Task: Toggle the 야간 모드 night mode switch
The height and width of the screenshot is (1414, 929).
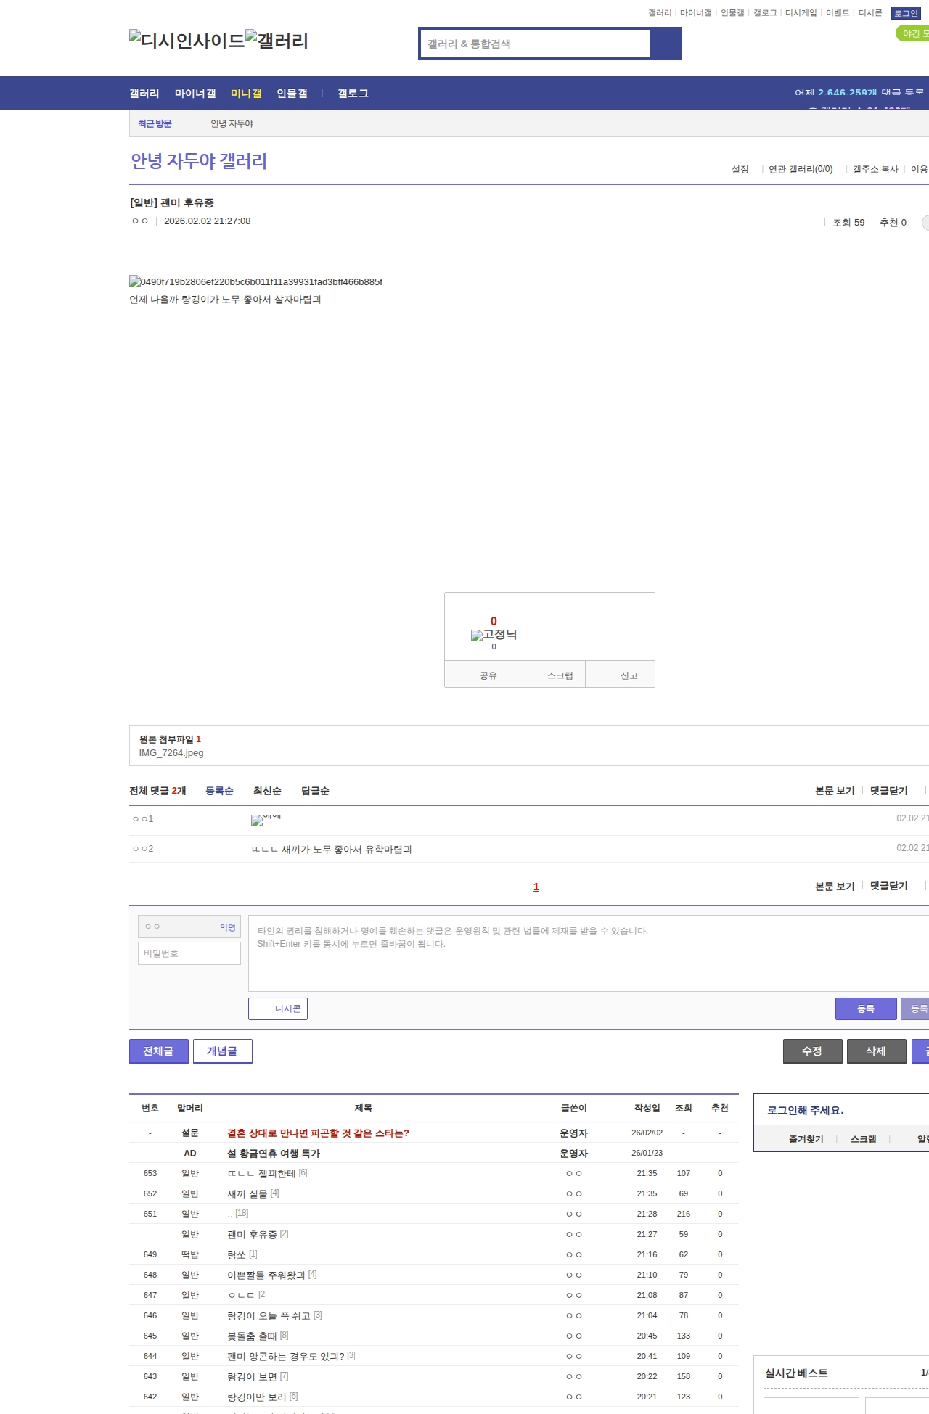Action: [912, 33]
